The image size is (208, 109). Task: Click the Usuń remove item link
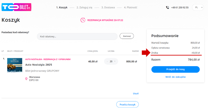[136, 93]
